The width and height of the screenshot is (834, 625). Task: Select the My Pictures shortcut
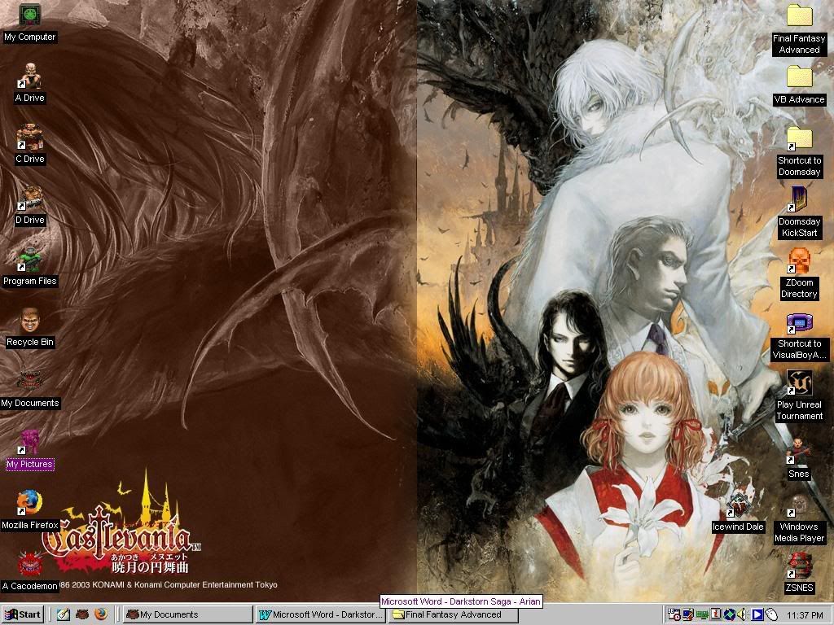tap(30, 451)
